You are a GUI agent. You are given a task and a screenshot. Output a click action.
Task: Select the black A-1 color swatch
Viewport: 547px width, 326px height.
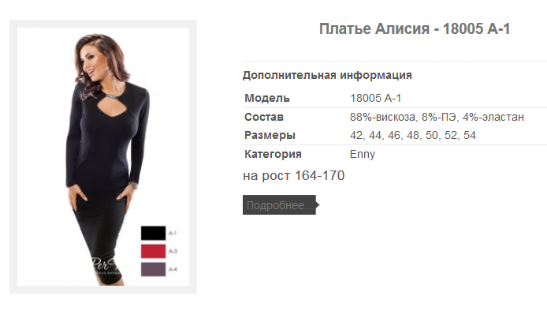(x=153, y=233)
